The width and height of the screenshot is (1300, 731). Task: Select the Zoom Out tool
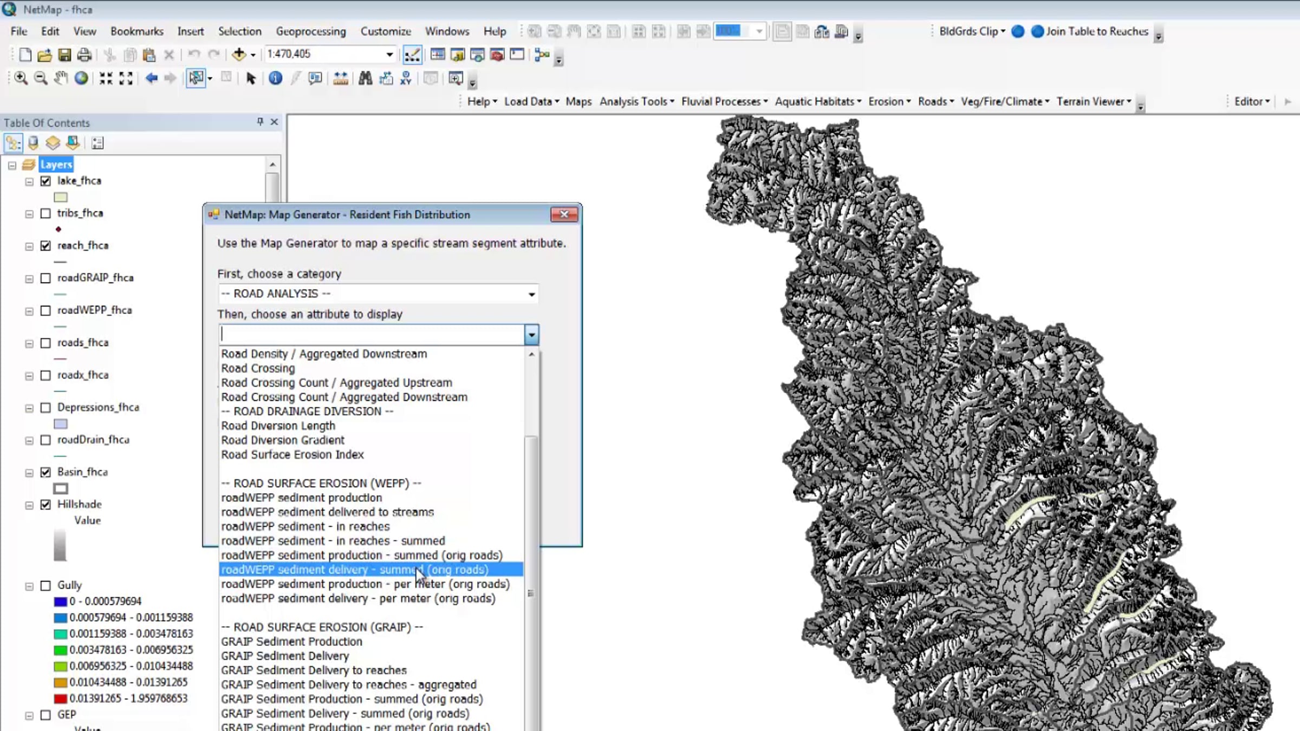pyautogui.click(x=41, y=79)
